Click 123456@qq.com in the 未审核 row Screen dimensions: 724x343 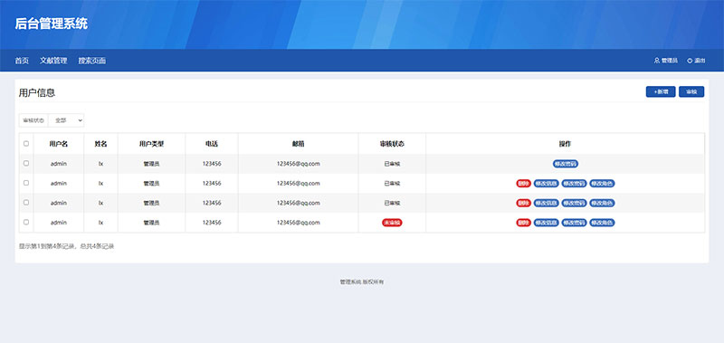click(x=299, y=223)
